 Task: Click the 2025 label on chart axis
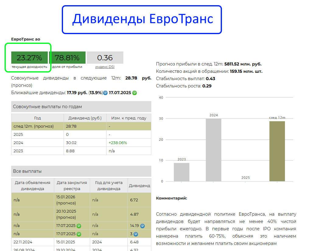[x=246, y=178]
